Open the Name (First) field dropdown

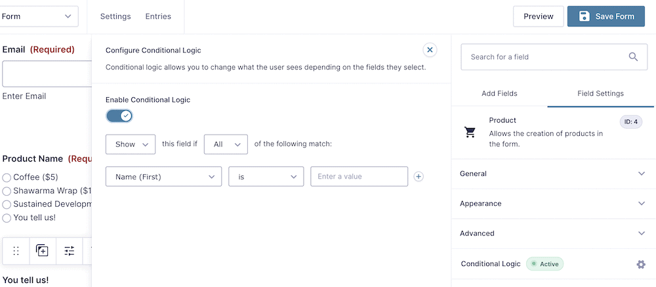point(163,177)
